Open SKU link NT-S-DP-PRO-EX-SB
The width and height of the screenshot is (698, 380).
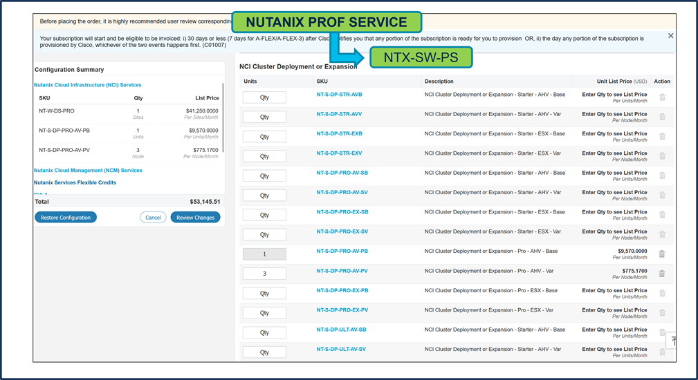coord(342,211)
